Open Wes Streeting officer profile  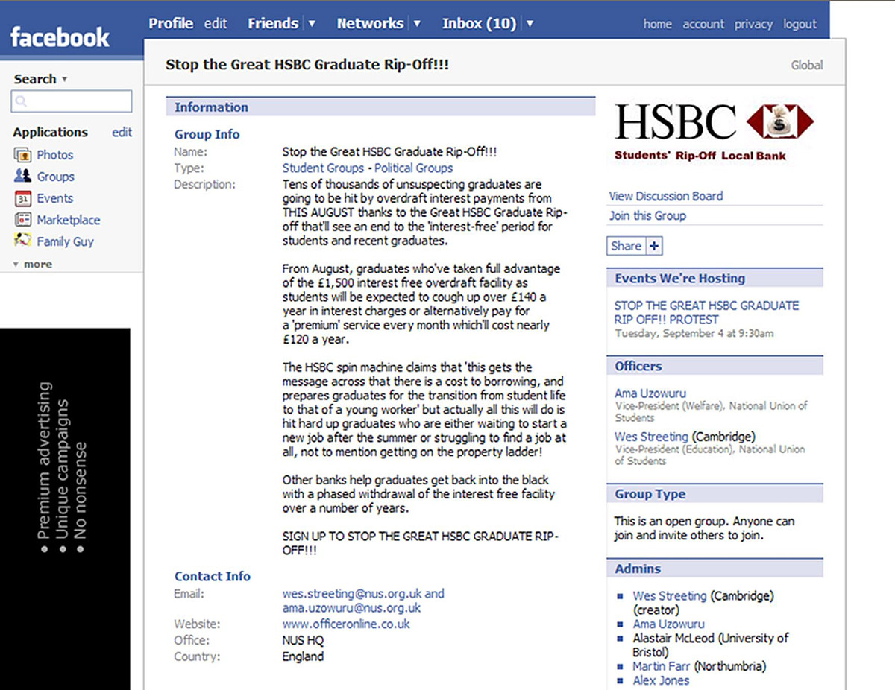point(651,436)
